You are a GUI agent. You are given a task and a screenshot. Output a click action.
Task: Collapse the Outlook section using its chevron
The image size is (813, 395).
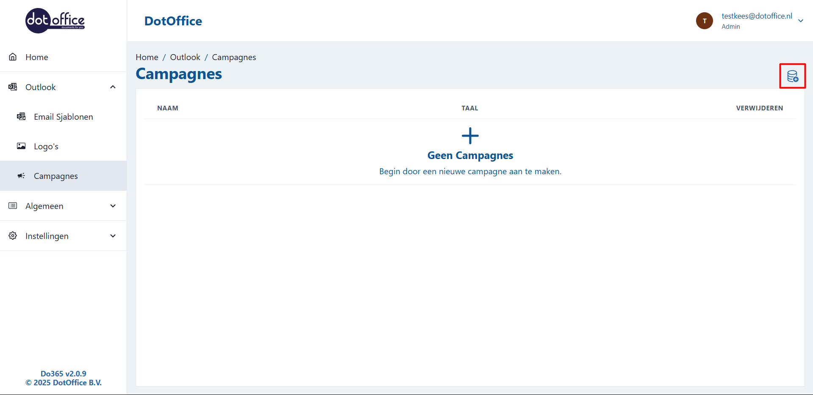click(113, 87)
